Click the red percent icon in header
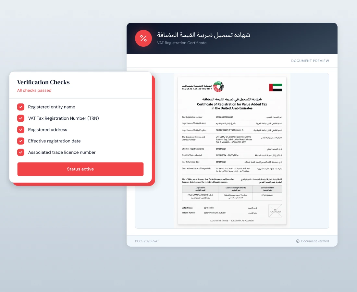The height and width of the screenshot is (292, 357). click(x=143, y=38)
